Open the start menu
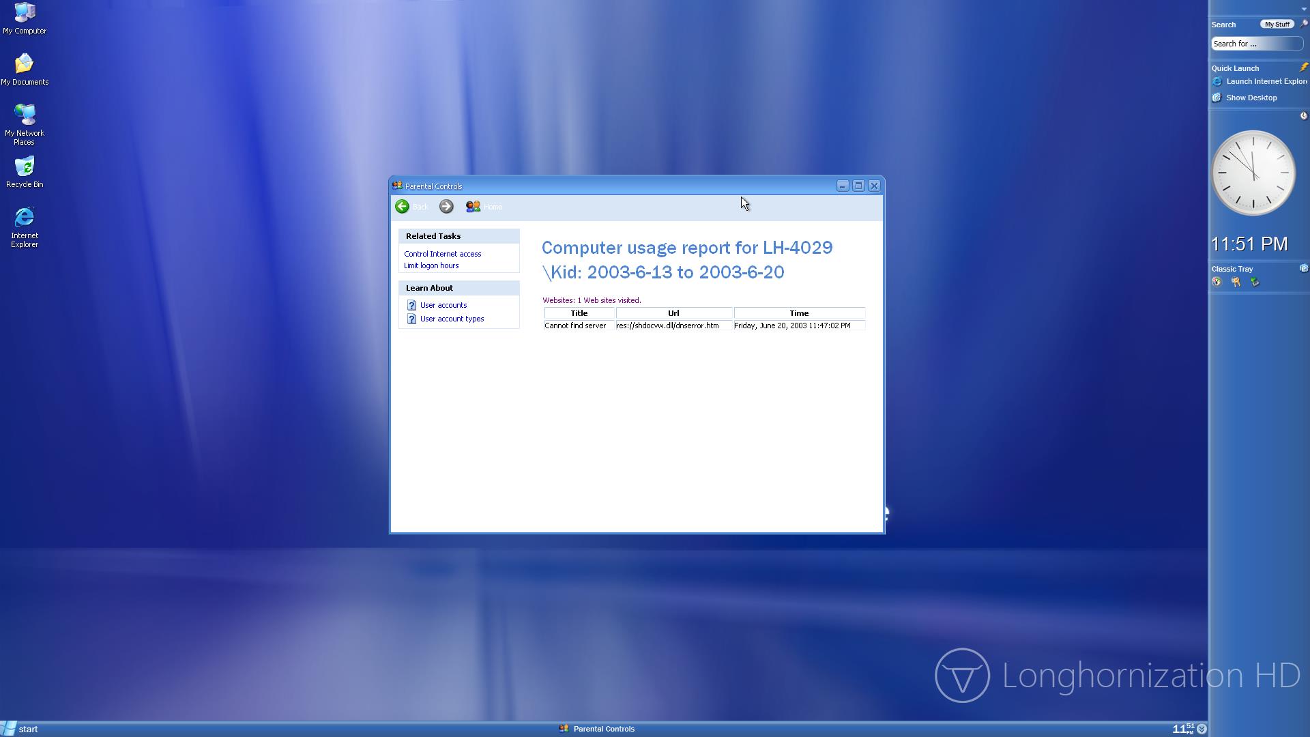This screenshot has height=737, width=1310. (x=20, y=729)
